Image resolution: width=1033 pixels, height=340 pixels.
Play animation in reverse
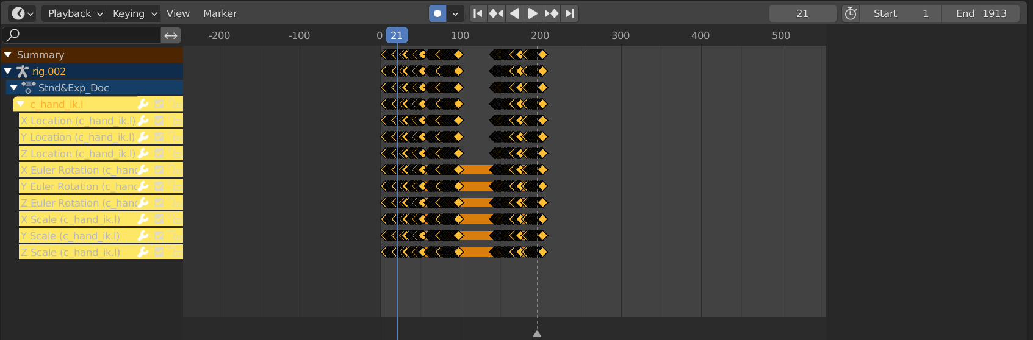click(514, 13)
